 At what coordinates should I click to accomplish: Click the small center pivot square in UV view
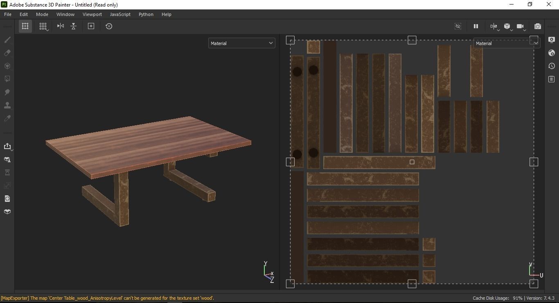coord(412,162)
